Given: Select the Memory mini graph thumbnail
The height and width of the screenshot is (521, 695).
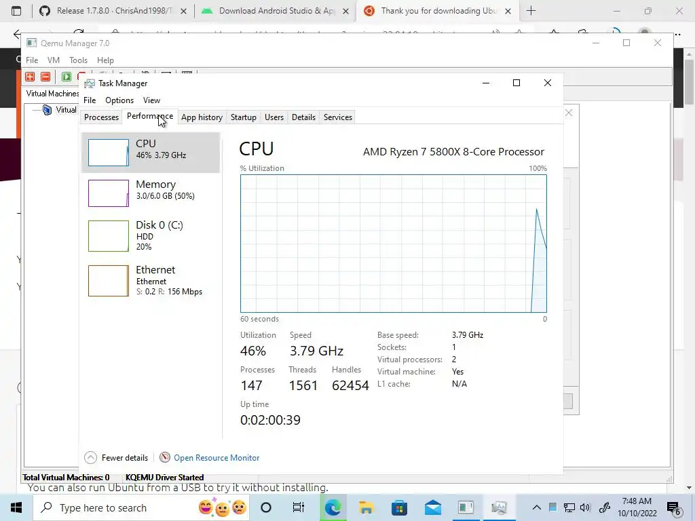Looking at the screenshot, I should tap(109, 193).
